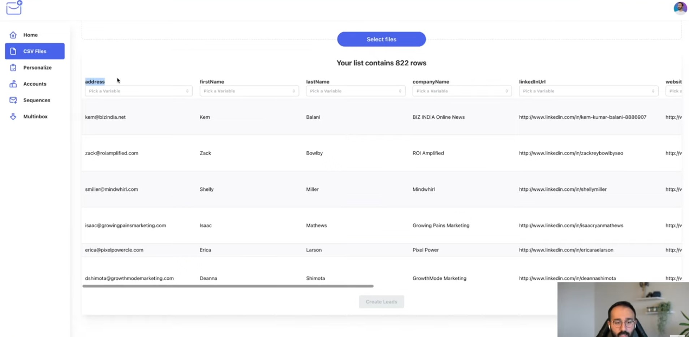Open variable dropdown under firstName column
Screen dimensions: 689x337
pyautogui.click(x=249, y=91)
